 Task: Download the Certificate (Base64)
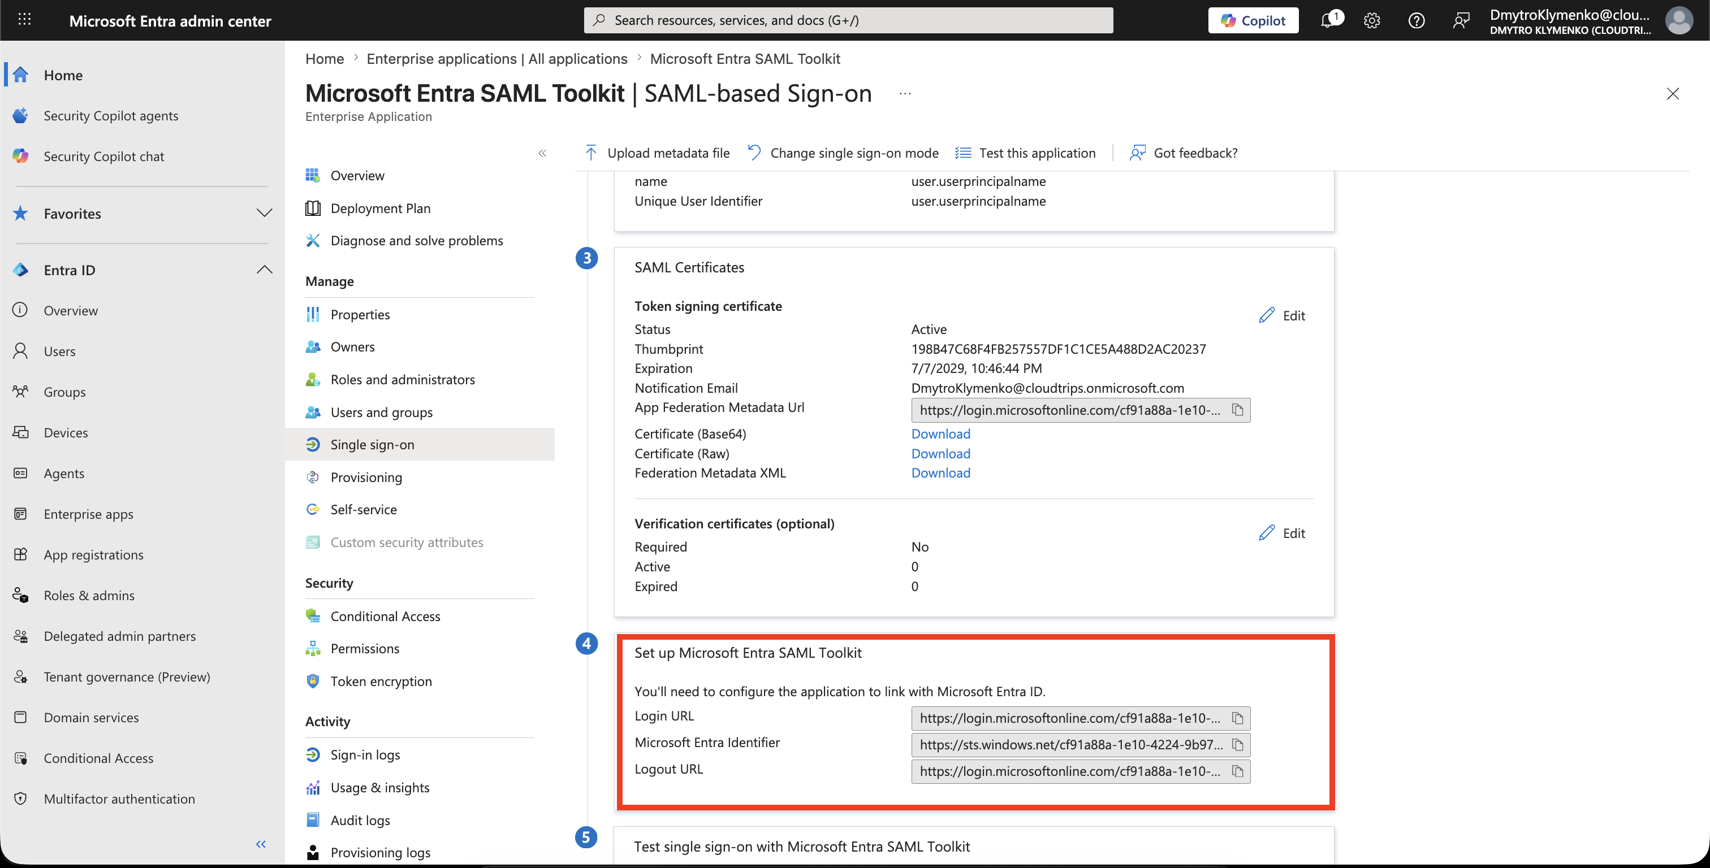point(940,433)
